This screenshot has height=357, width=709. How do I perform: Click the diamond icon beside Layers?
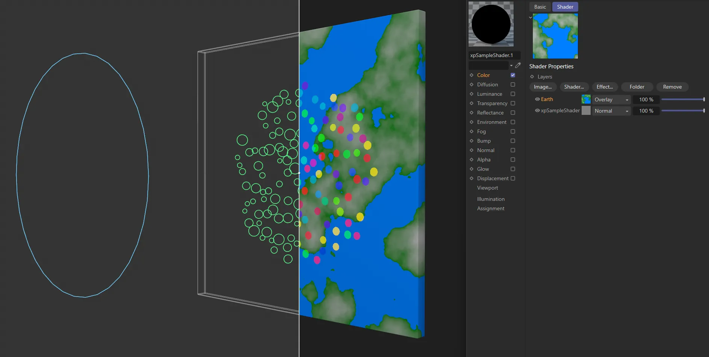532,77
